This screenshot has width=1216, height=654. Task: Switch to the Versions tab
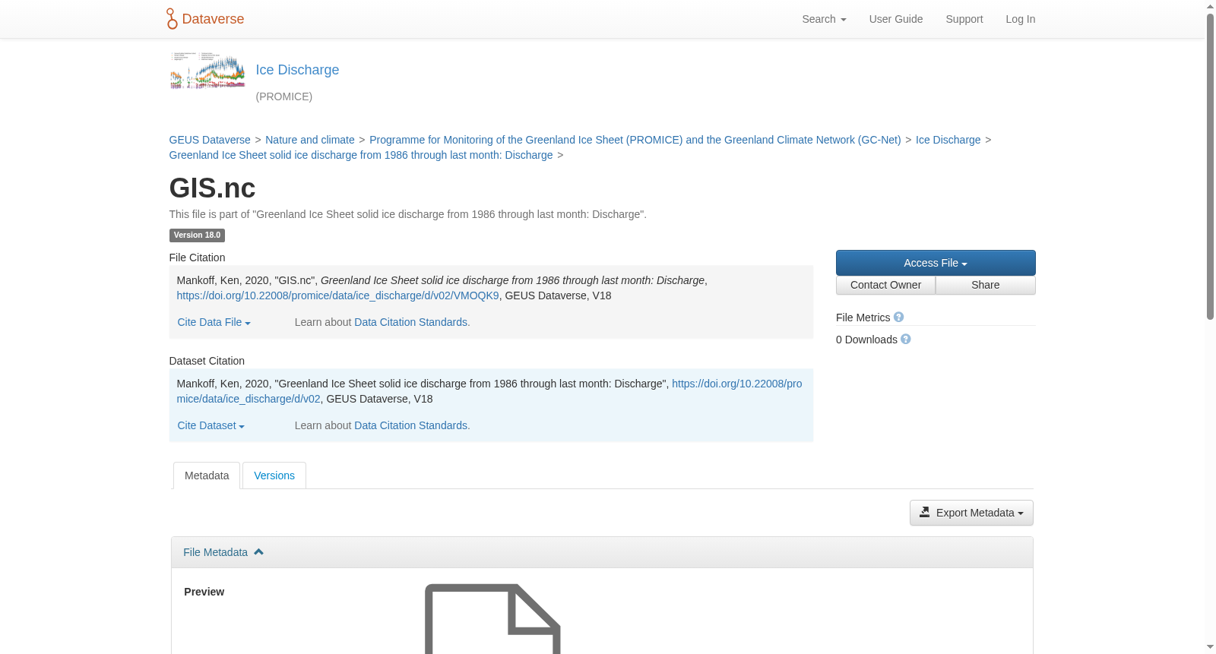coord(274,475)
